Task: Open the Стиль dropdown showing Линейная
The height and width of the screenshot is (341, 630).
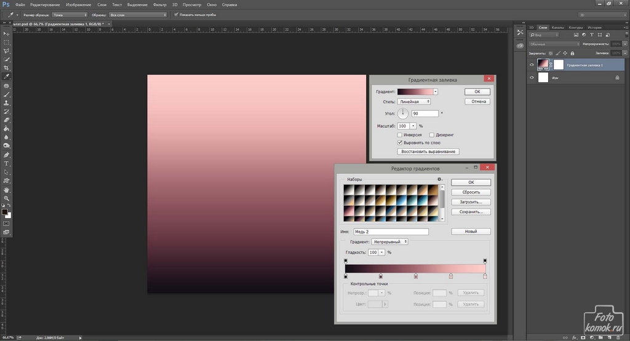Action: coord(415,101)
